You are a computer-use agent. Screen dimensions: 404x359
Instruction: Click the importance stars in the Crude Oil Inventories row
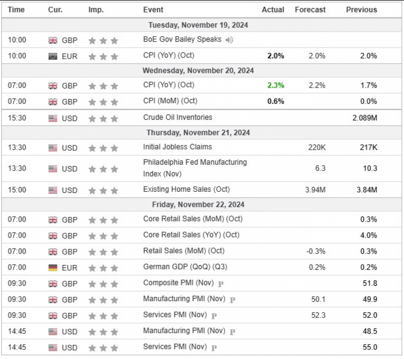103,119
